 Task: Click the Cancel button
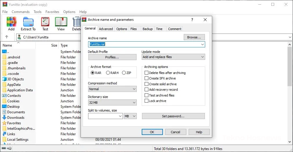coord(175,132)
